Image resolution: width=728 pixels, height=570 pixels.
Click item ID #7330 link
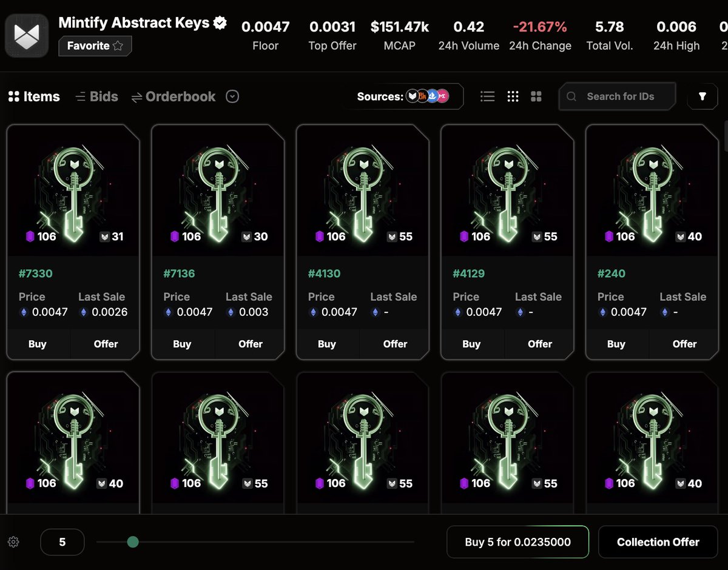35,273
